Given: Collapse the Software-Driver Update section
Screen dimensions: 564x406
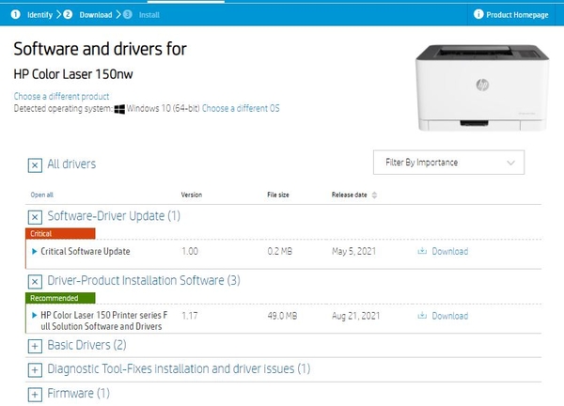Looking at the screenshot, I should pyautogui.click(x=35, y=217).
